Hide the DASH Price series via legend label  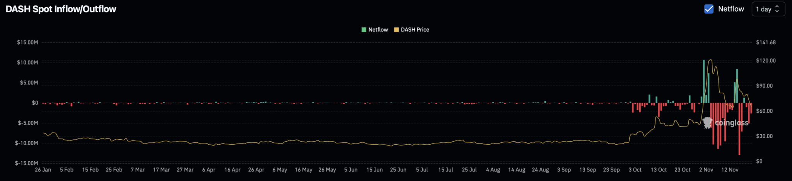[415, 30]
